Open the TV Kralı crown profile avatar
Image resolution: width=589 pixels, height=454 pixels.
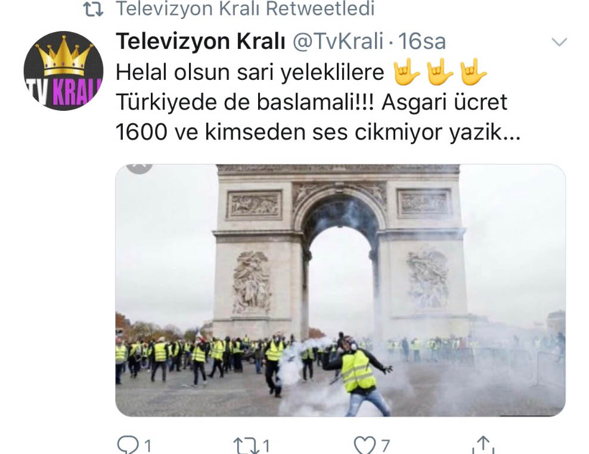[x=63, y=71]
